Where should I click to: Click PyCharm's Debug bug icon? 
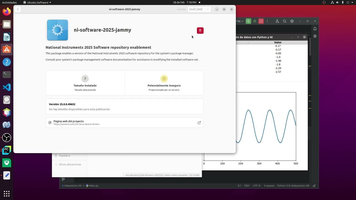pyautogui.click(x=255, y=21)
